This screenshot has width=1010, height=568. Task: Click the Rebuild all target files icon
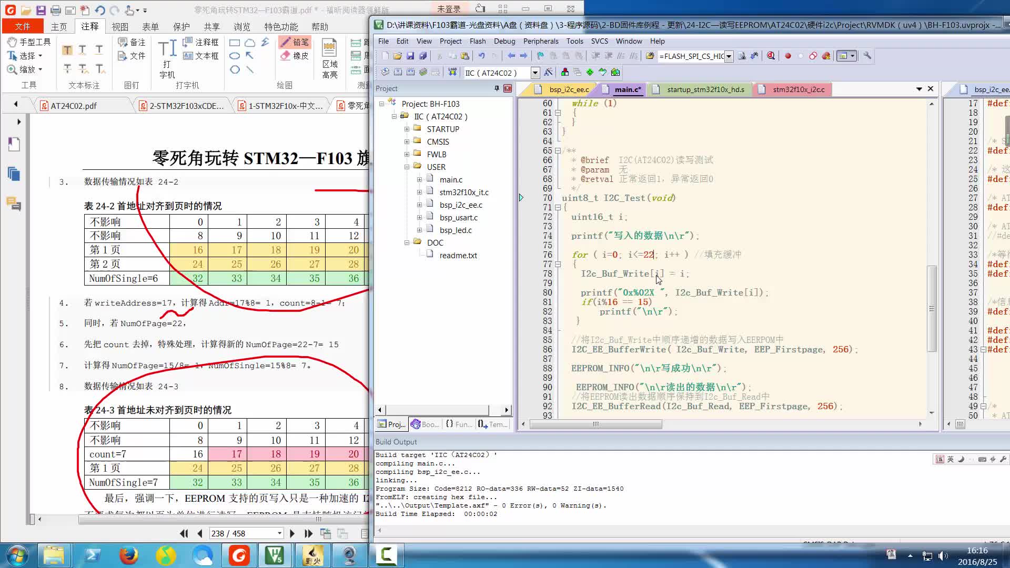click(411, 72)
